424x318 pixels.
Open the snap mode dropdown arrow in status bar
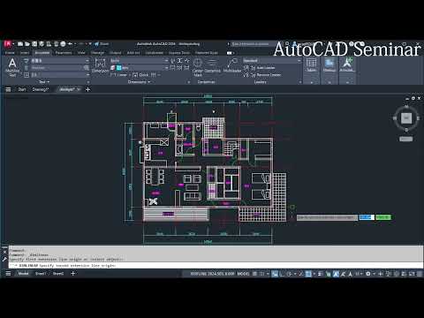click(x=268, y=274)
